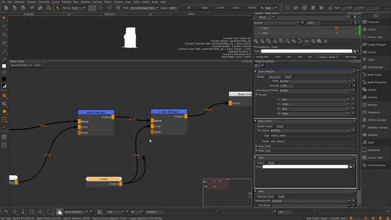Screen dimensions: 391x220
Task: Open the History View palette
Action: pos(373,37)
